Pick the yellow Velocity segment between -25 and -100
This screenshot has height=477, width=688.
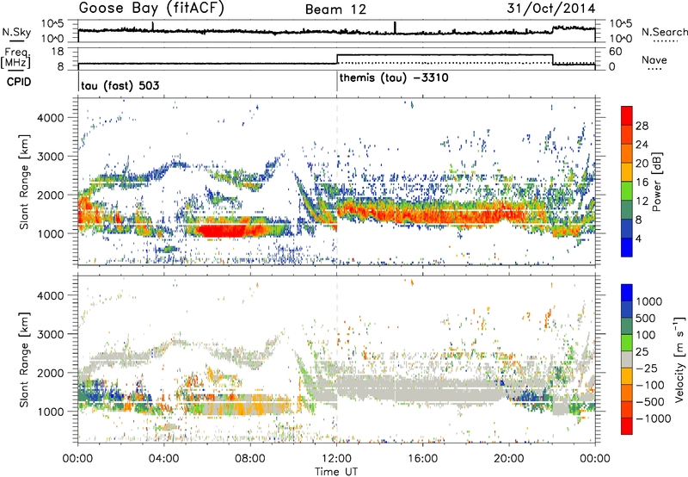pyautogui.click(x=627, y=376)
